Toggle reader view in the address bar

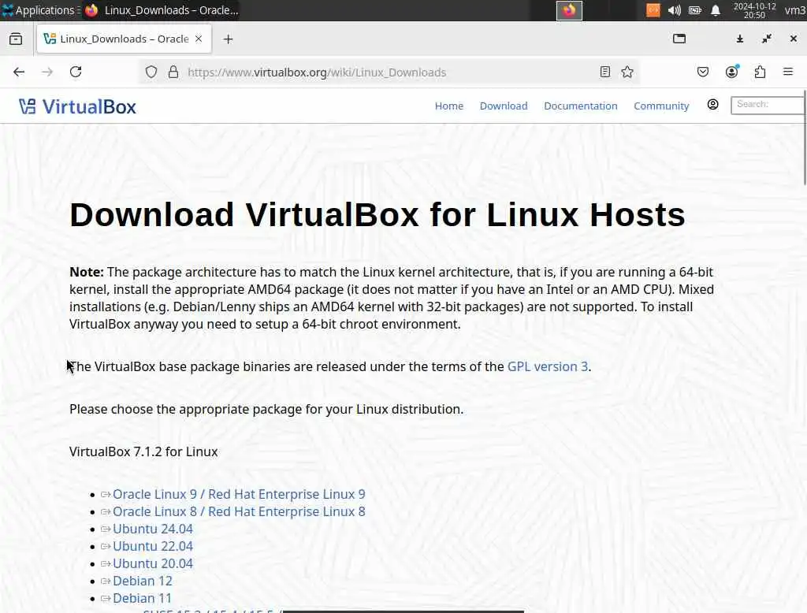coord(605,72)
